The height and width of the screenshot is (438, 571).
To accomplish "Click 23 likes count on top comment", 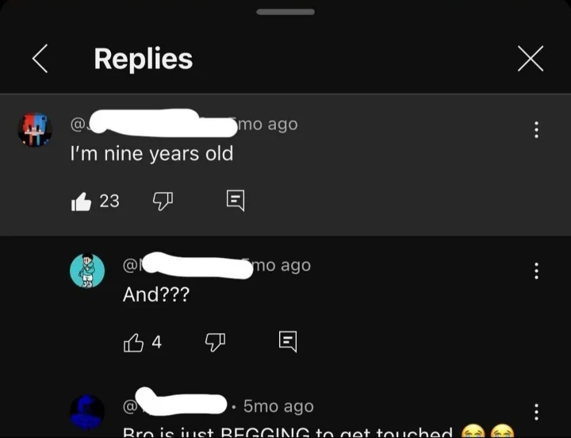I will (x=109, y=201).
